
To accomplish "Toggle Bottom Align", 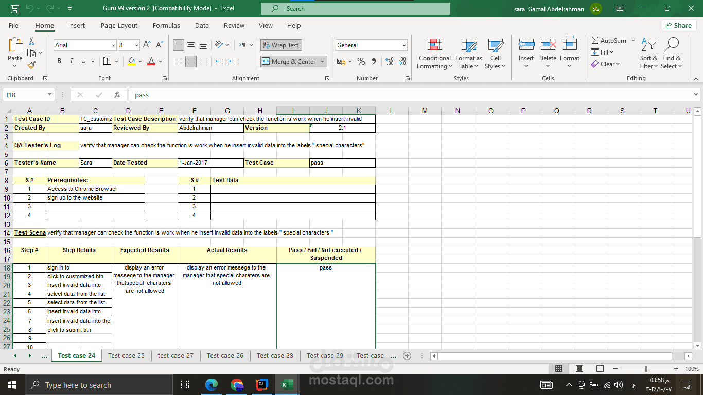I will 203,45.
